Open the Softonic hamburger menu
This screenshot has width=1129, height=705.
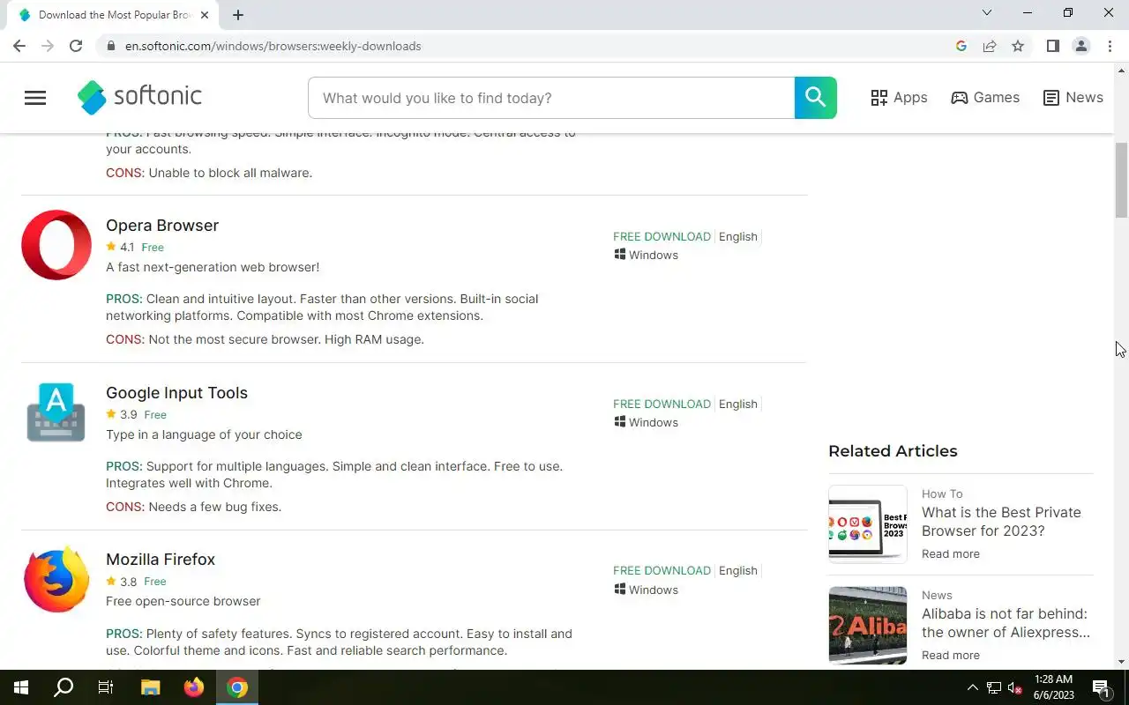pyautogui.click(x=35, y=98)
